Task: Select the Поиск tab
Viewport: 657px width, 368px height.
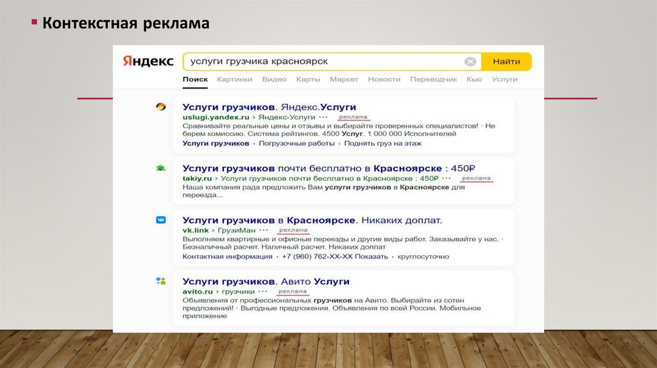Action: [x=195, y=79]
